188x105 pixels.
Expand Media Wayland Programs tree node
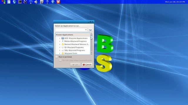(x=60, y=41)
